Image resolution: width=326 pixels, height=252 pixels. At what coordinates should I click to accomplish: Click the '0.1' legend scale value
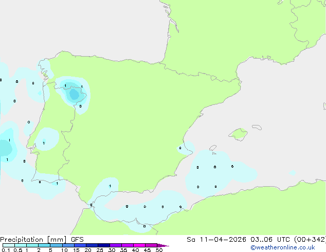(x=6, y=250)
